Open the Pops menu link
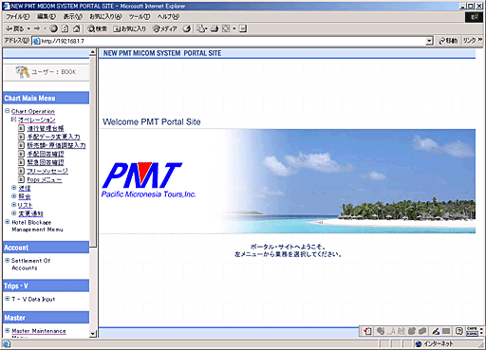Viewport: 486px width, 350px height. (45, 179)
